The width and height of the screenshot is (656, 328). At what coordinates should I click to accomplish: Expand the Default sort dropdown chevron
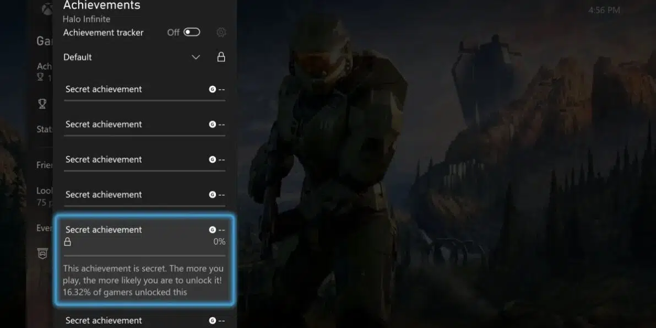[196, 57]
